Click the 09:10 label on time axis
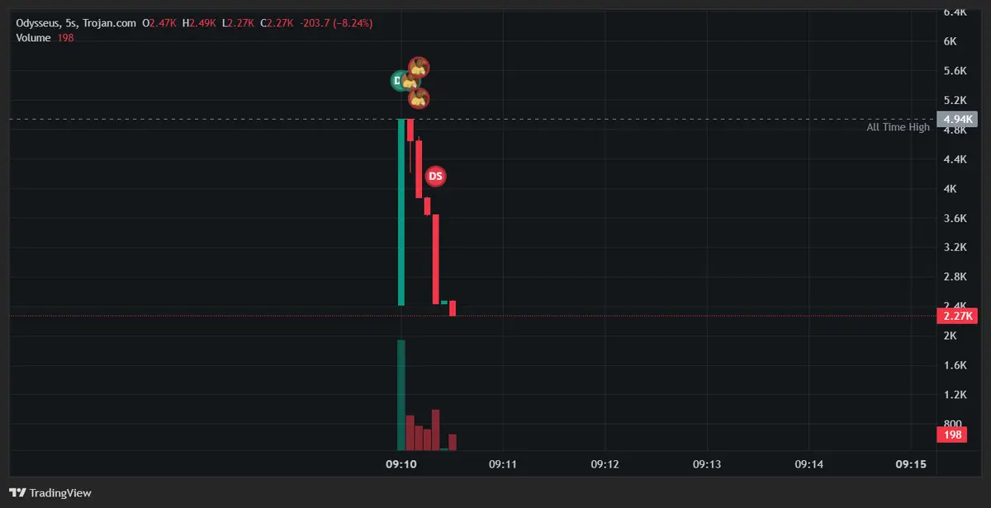Viewport: 991px width, 508px height. click(401, 465)
